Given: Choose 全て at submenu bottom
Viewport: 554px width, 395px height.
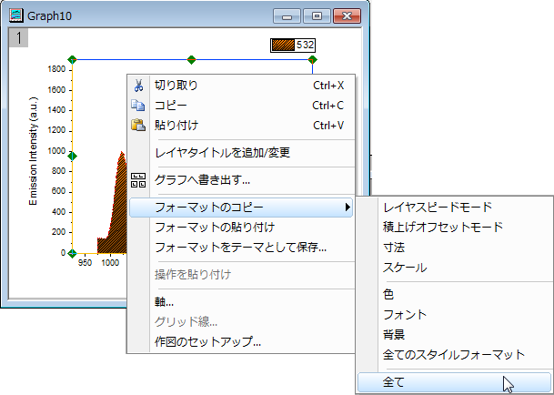Looking at the screenshot, I should [x=454, y=382].
